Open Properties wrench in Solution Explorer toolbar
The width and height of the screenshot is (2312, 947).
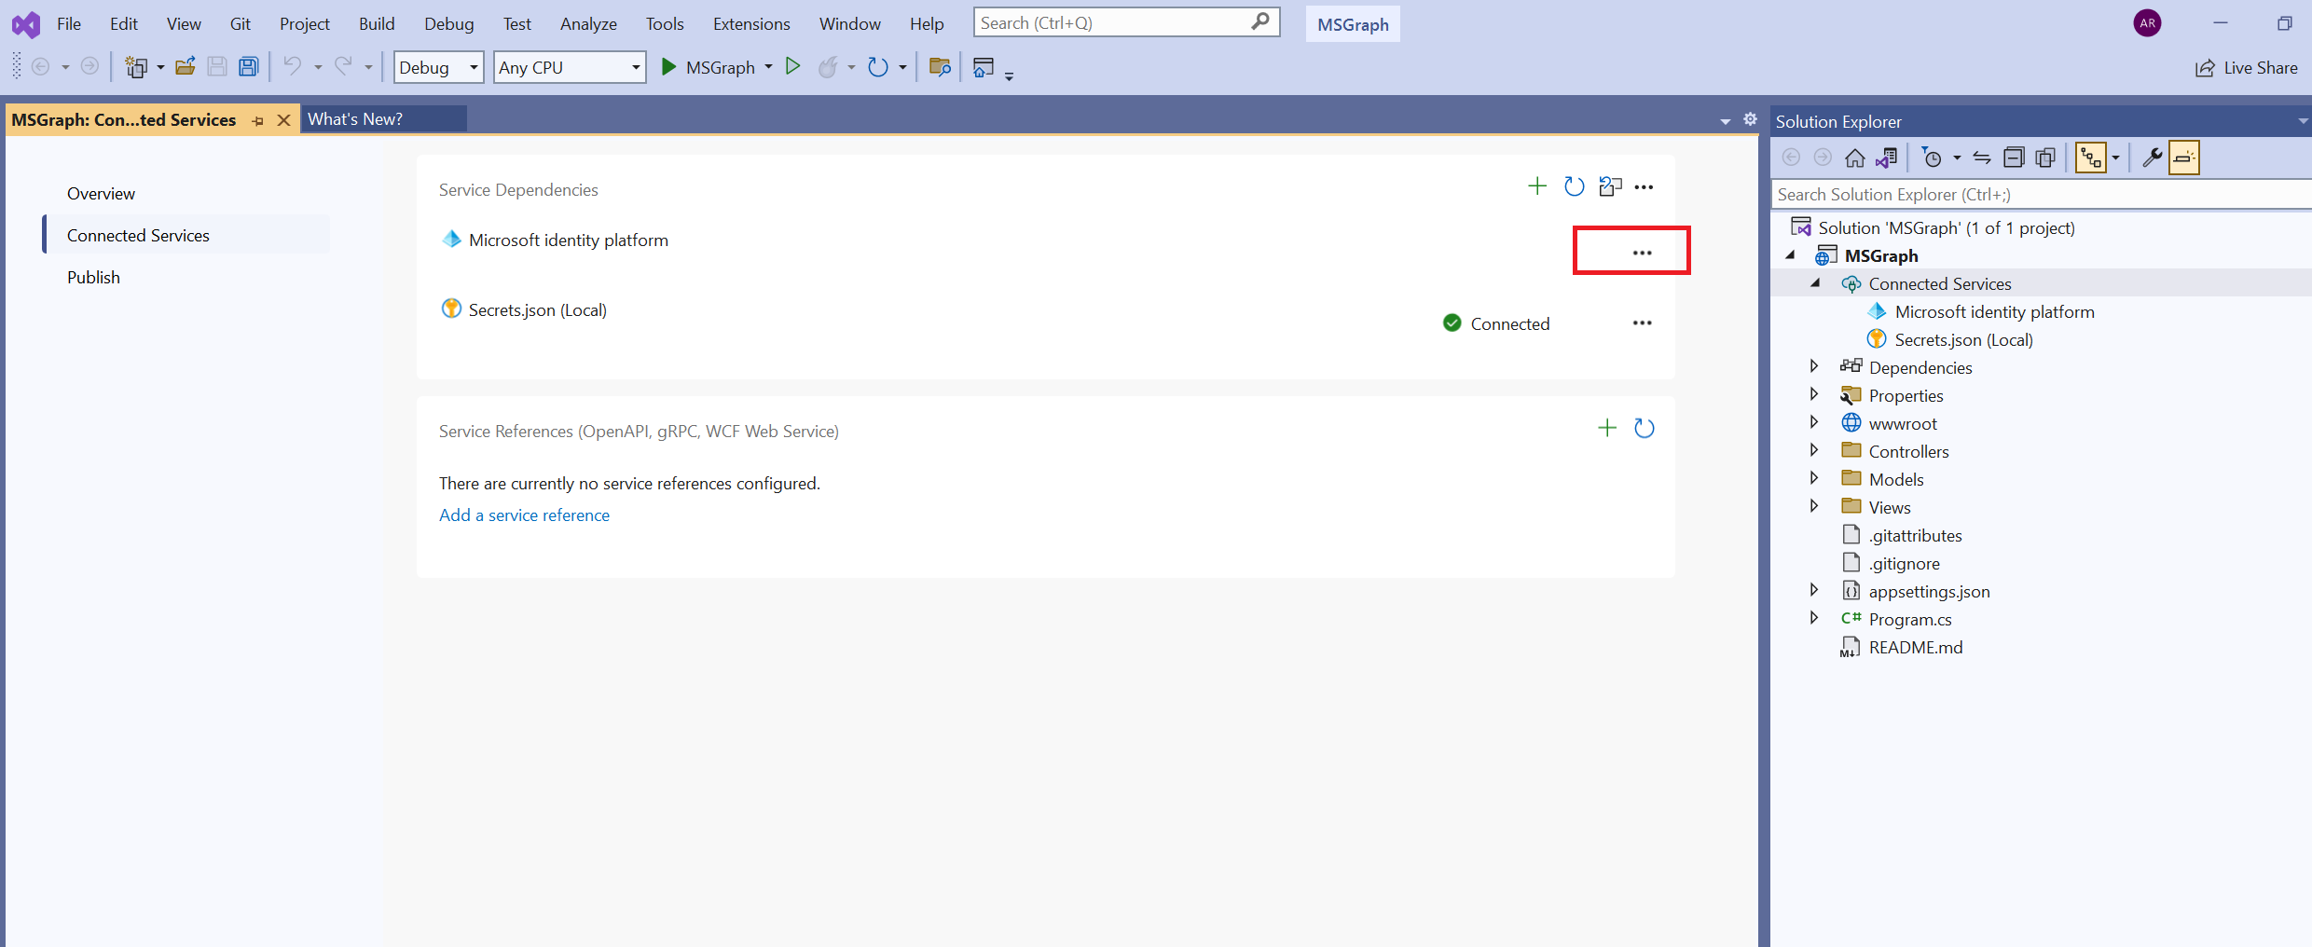pos(2152,158)
